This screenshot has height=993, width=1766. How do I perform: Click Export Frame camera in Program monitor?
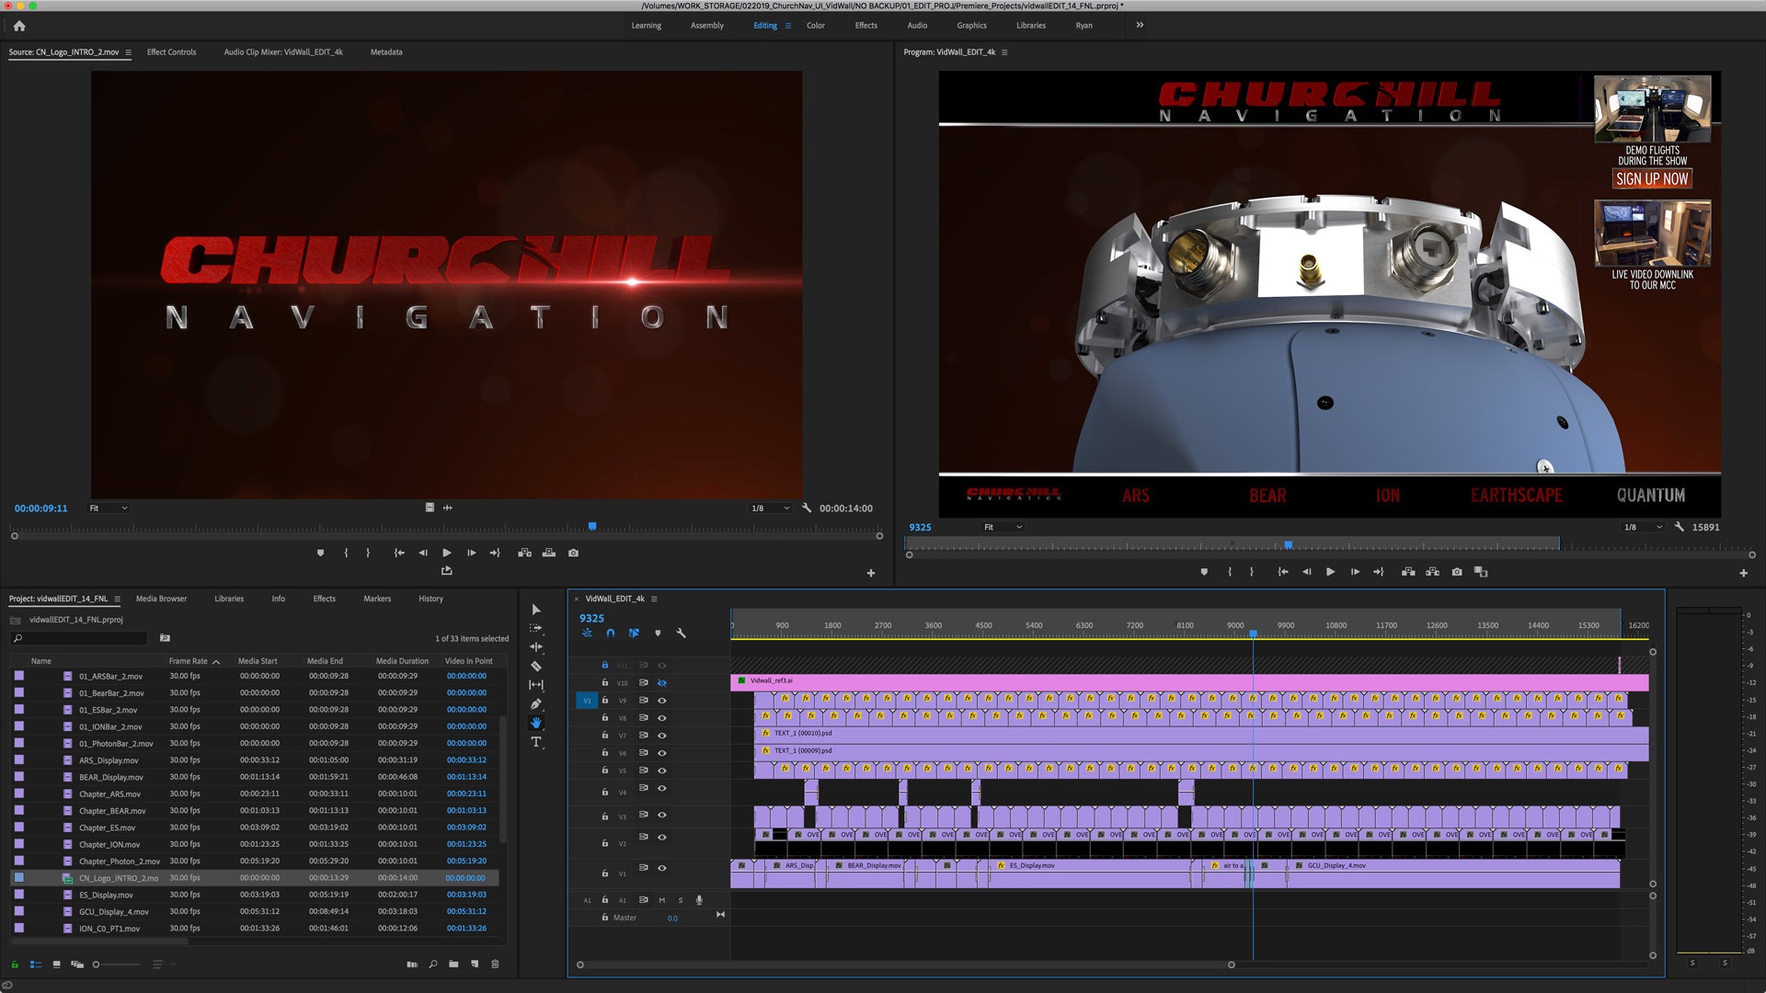coord(1457,572)
